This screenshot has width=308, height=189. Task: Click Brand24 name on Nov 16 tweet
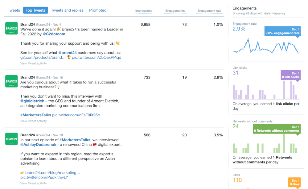pos(27,77)
